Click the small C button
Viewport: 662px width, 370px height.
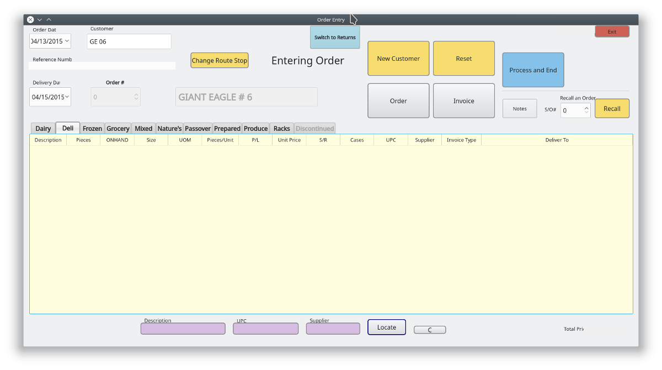click(x=430, y=330)
